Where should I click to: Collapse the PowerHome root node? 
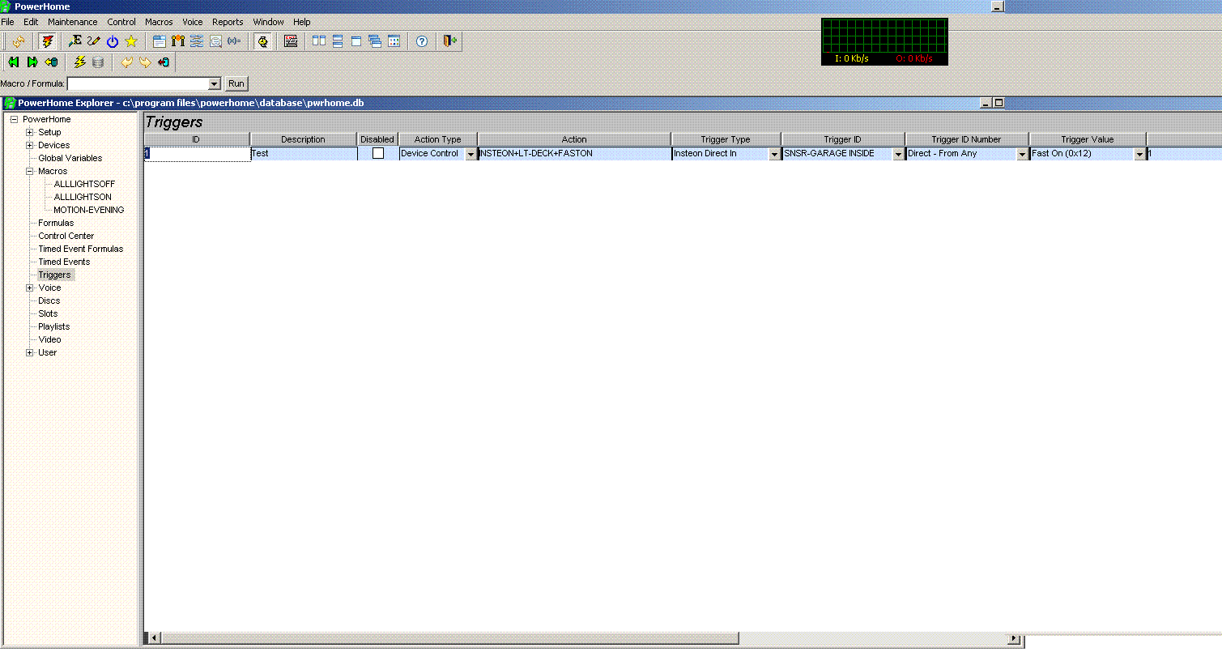pyautogui.click(x=14, y=119)
